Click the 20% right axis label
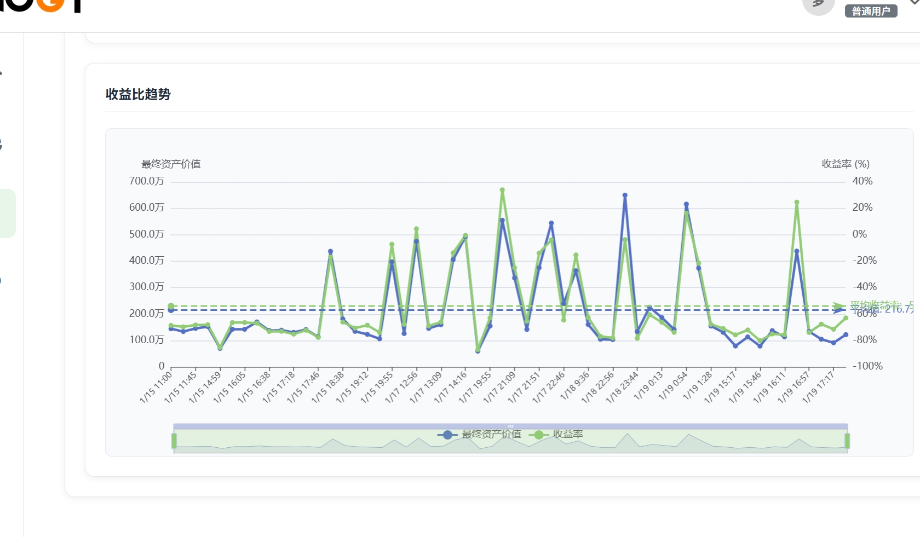 tap(862, 207)
